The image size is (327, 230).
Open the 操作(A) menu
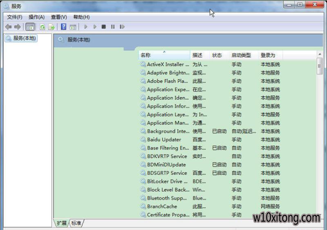(36, 17)
